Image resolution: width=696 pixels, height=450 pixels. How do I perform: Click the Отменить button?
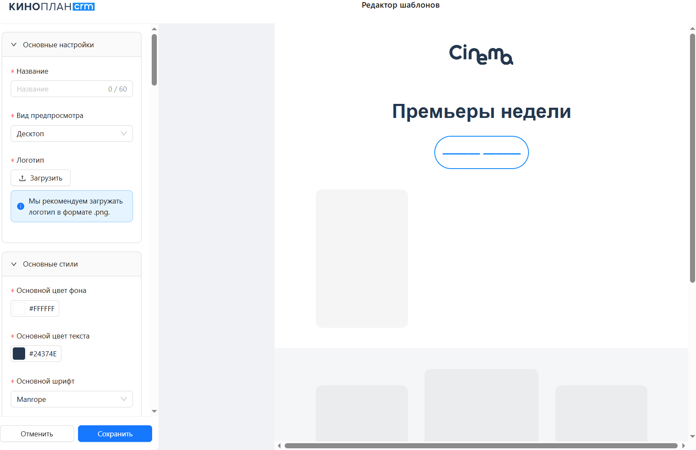click(37, 434)
